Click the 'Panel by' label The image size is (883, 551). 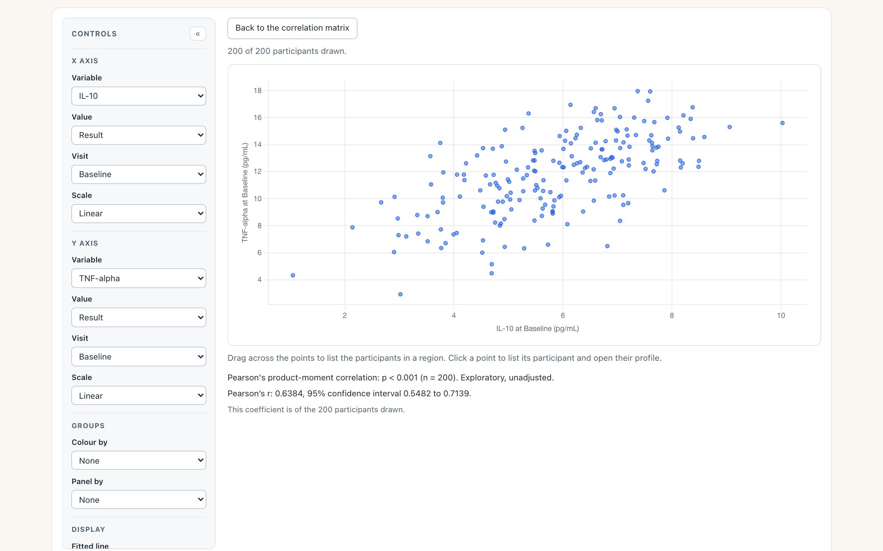87,482
